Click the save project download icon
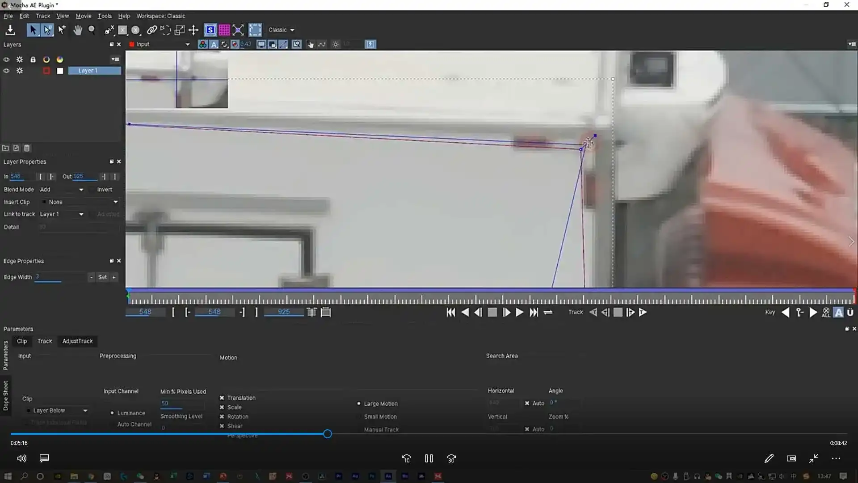This screenshot has height=483, width=858. [10, 30]
